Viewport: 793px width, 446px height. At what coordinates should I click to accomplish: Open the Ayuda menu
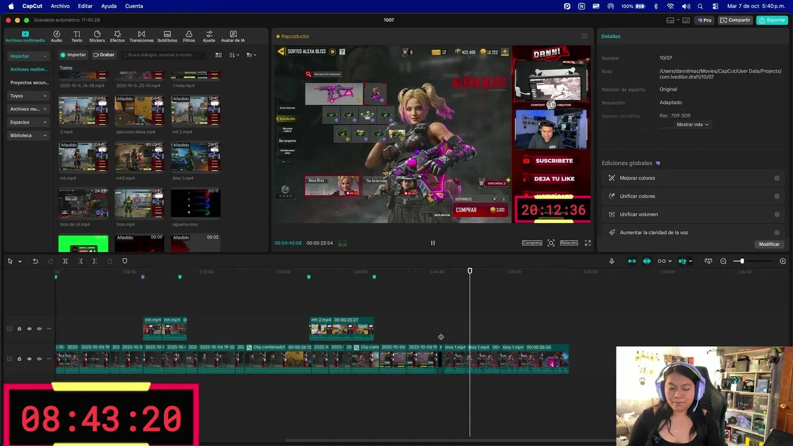pos(109,6)
